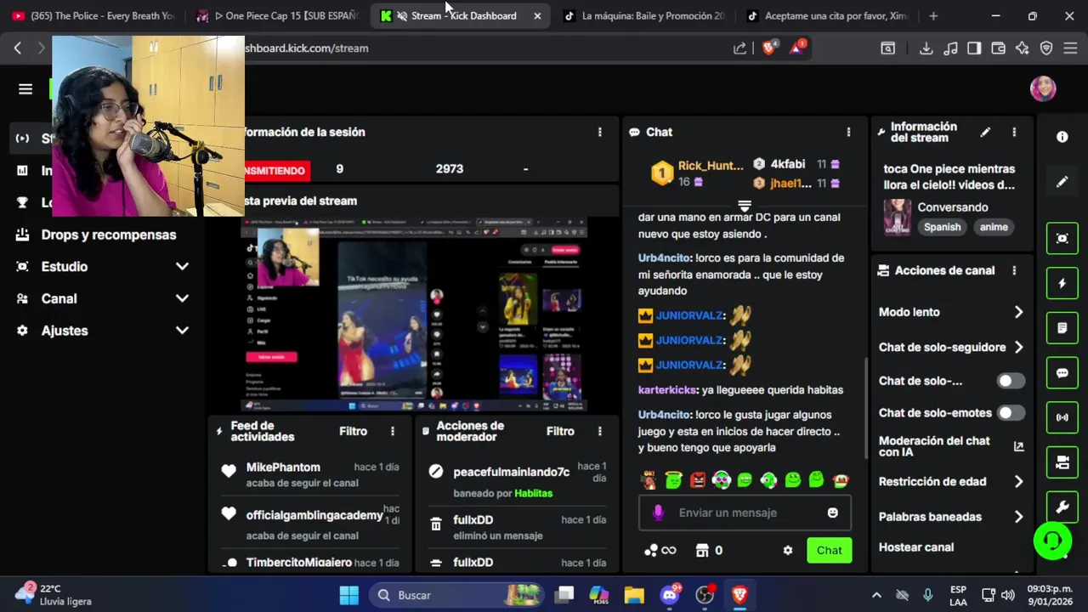The width and height of the screenshot is (1088, 612).
Task: Open File Explorer from the taskbar
Action: coord(634,595)
